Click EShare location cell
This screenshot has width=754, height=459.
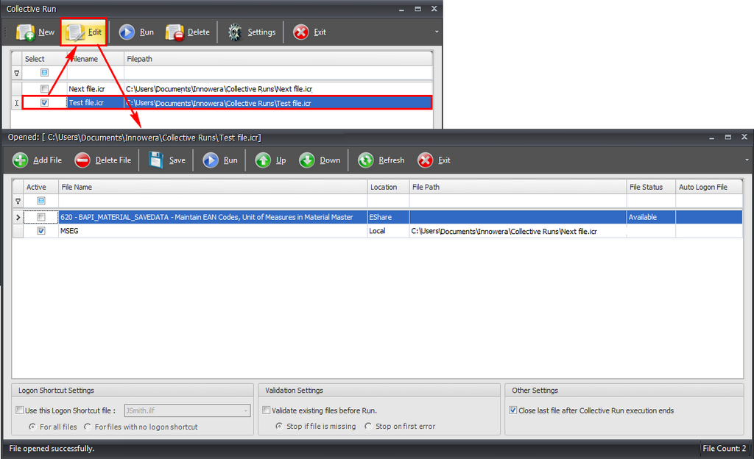point(388,217)
